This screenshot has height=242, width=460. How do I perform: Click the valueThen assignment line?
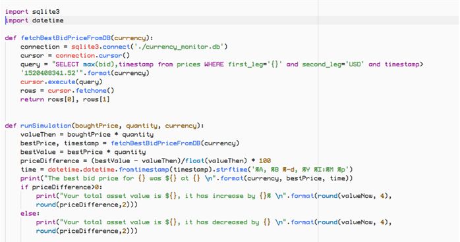point(87,135)
